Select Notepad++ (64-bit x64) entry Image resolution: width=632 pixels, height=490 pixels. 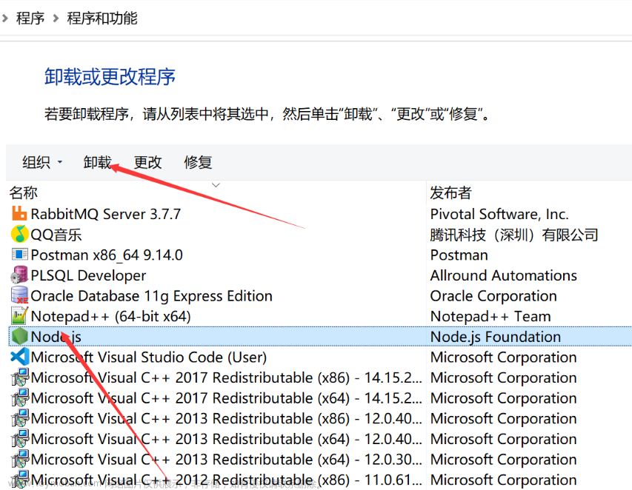tap(110, 317)
